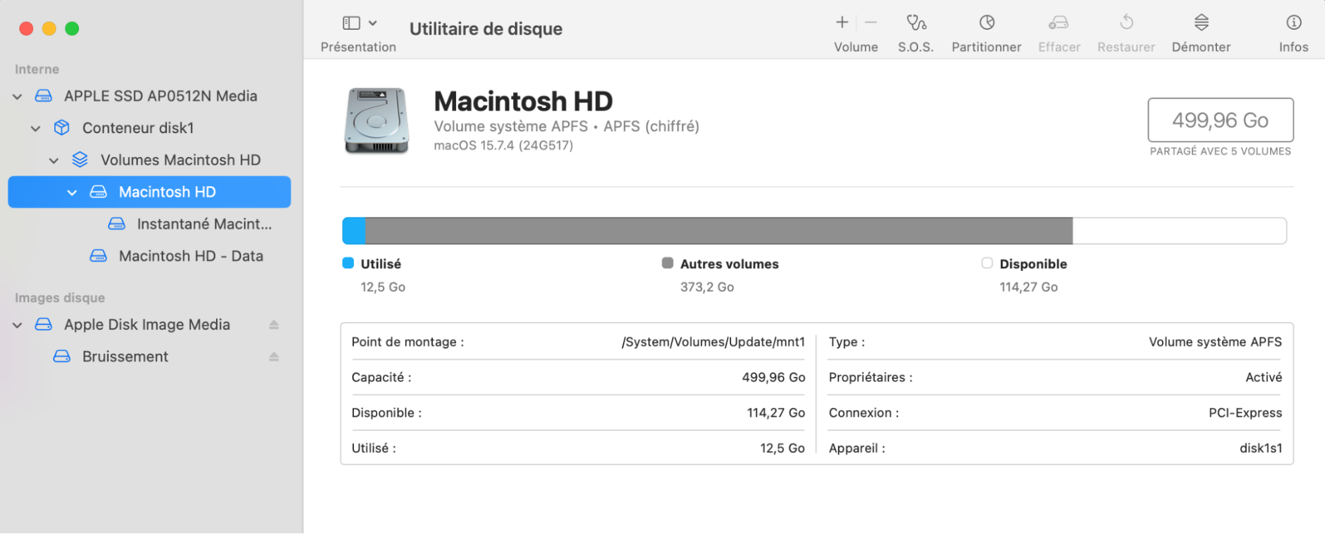1325x534 pixels.
Task: Collapse the Conteneur disk1 tree node
Action: pos(36,129)
